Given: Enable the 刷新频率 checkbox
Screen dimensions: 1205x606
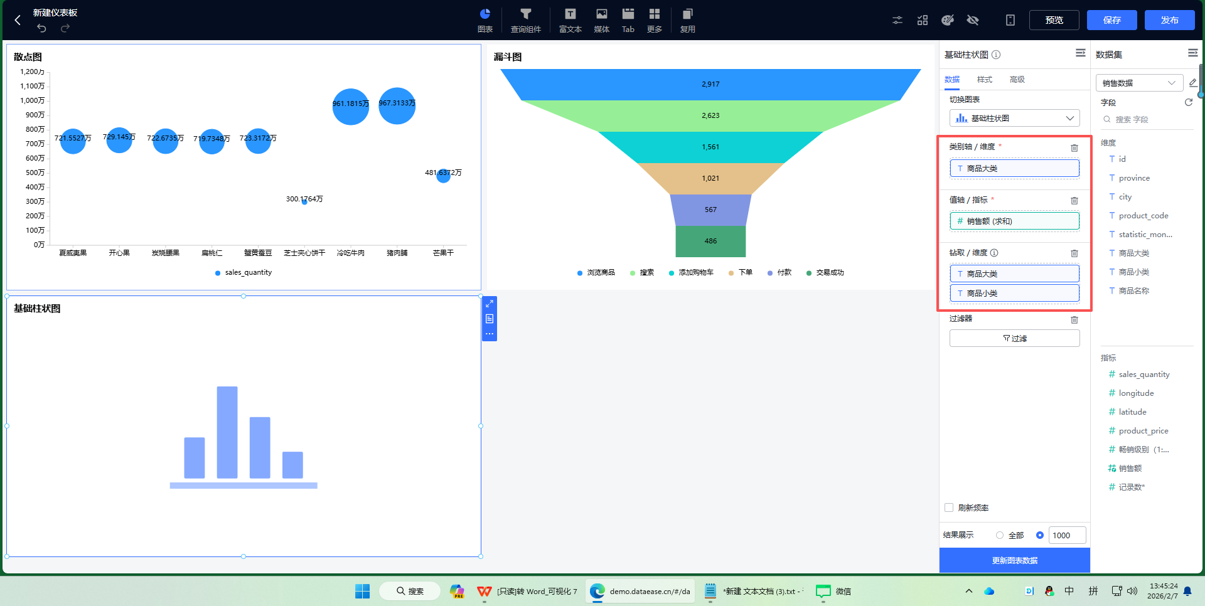Looking at the screenshot, I should (x=949, y=508).
